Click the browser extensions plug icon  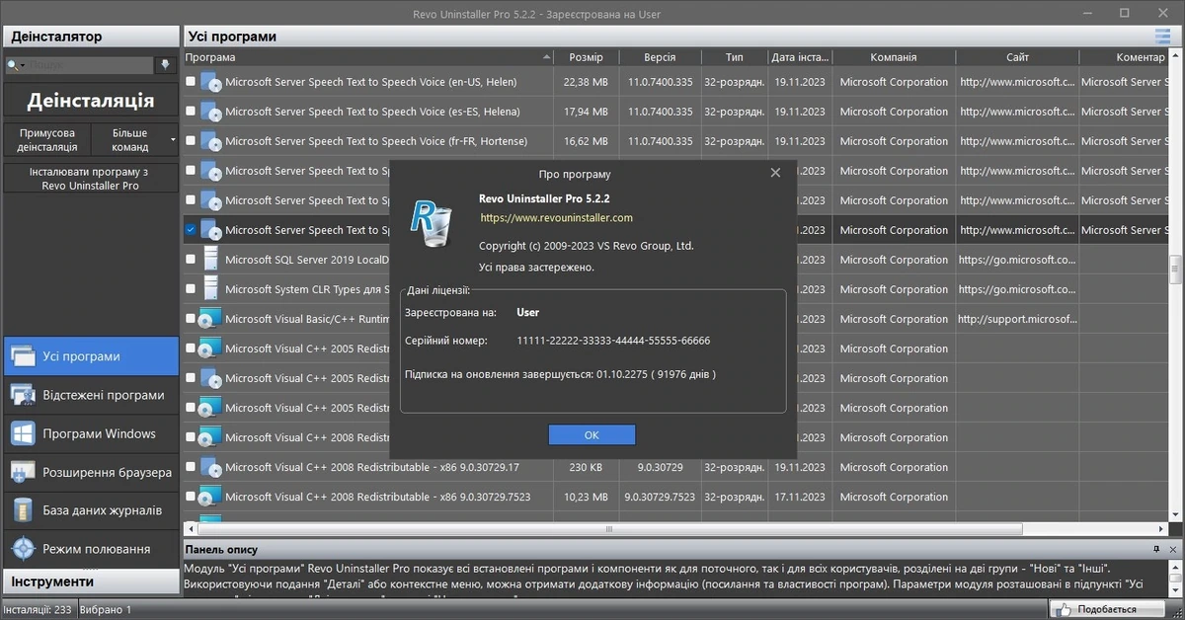click(x=23, y=472)
